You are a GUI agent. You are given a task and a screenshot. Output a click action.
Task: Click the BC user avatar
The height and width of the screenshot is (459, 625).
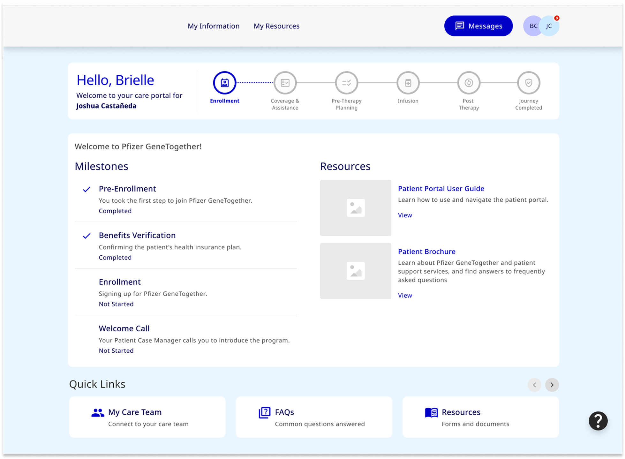[x=532, y=26]
